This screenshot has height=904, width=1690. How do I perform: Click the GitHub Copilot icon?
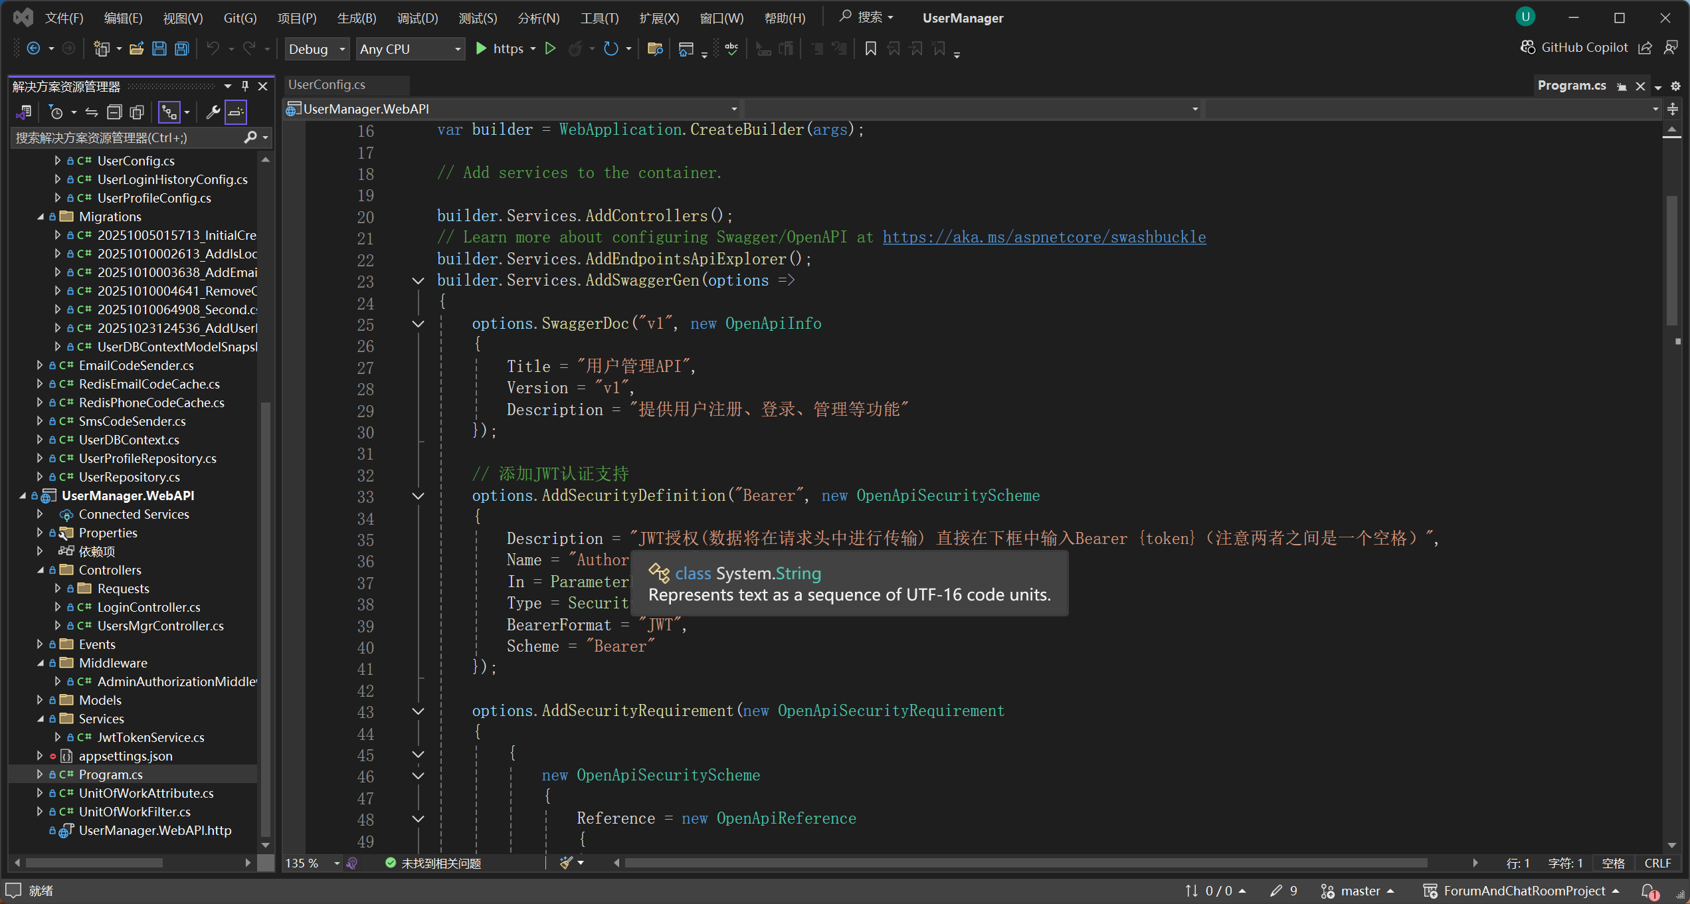point(1528,48)
